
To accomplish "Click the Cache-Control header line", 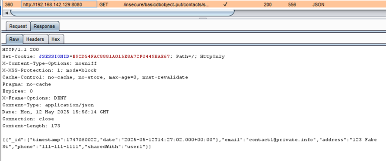I will 95,77.
